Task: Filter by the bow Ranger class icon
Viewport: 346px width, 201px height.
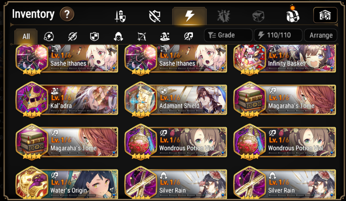Action: (x=142, y=36)
